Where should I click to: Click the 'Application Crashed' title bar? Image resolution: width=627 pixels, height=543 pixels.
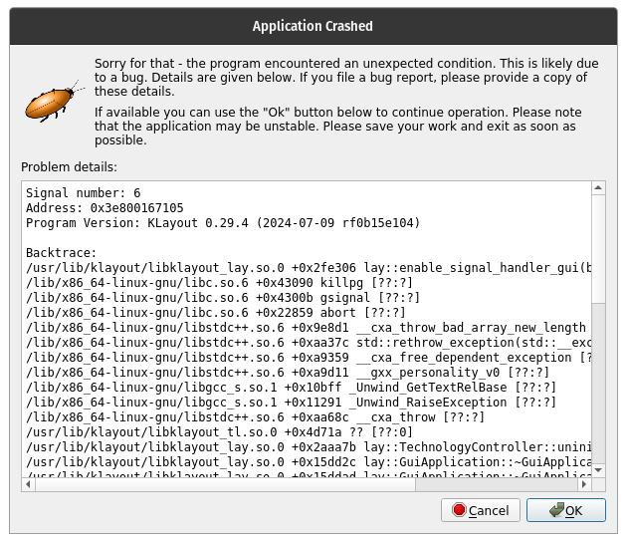[x=313, y=26]
